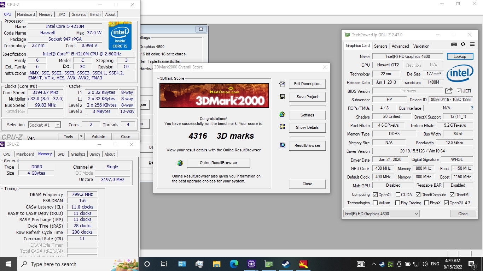Toggle the Vulkan checkbox
483x271 pixels.
click(x=376, y=203)
